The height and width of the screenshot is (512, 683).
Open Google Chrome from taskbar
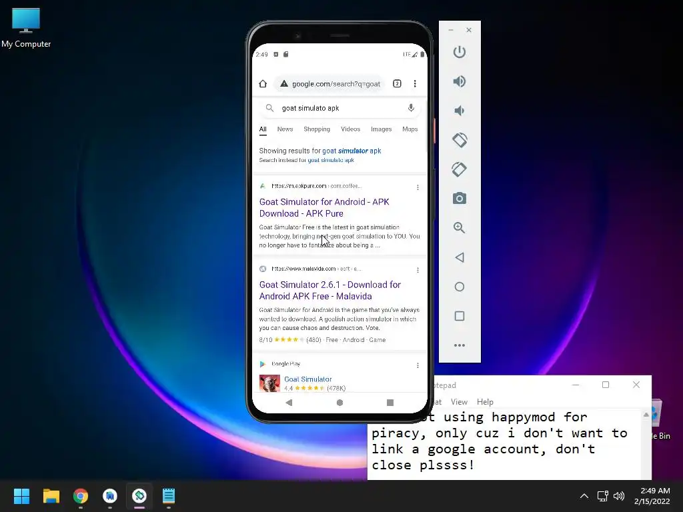(81, 496)
